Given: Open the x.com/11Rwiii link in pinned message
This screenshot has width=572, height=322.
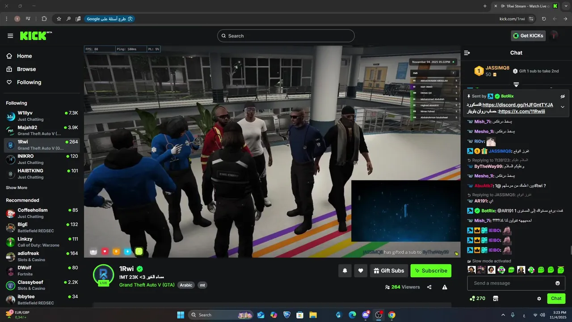Looking at the screenshot, I should [522, 111].
